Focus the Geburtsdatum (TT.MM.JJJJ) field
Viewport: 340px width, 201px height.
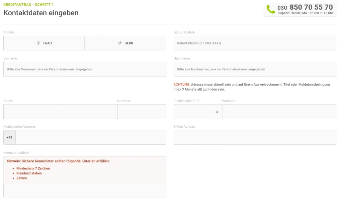tap(255, 43)
